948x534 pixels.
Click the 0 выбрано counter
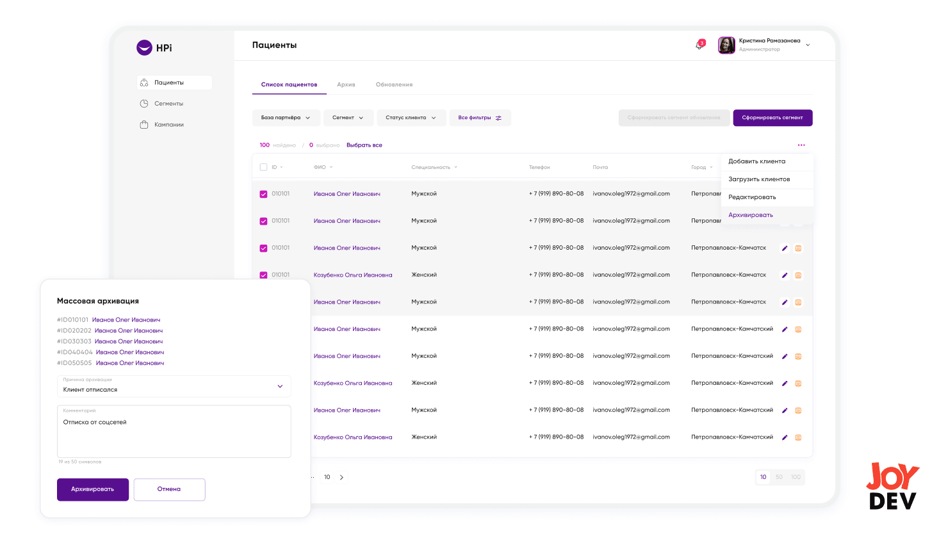(324, 145)
